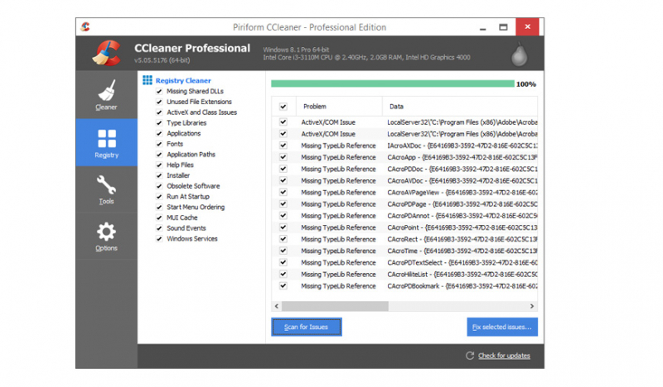This screenshot has height=387, width=663.
Task: Toggle the Fonts checkbox
Action: coord(159,144)
